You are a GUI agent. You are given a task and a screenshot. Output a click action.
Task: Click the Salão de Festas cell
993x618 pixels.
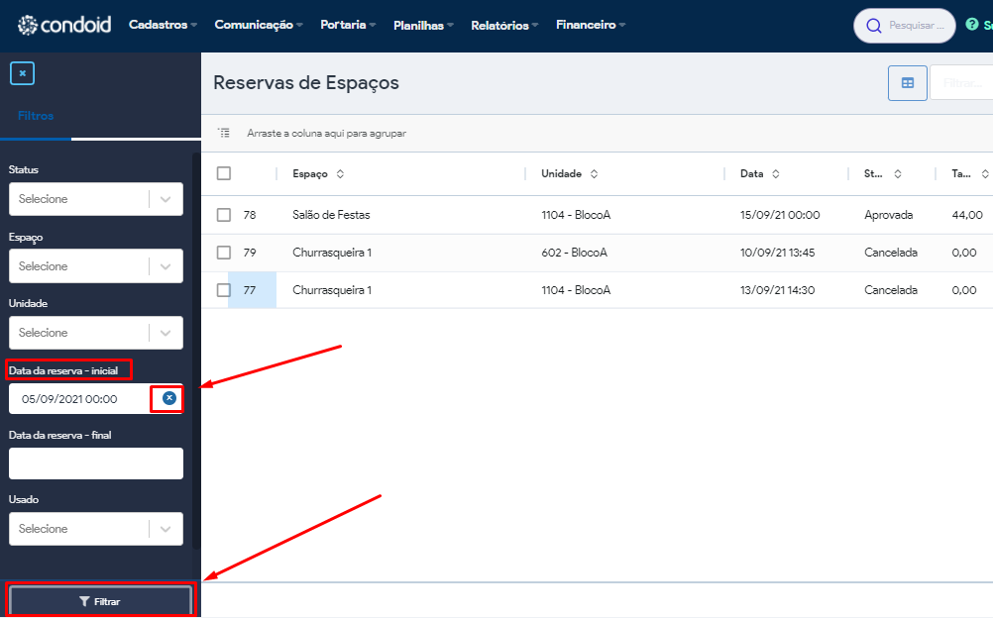[331, 215]
